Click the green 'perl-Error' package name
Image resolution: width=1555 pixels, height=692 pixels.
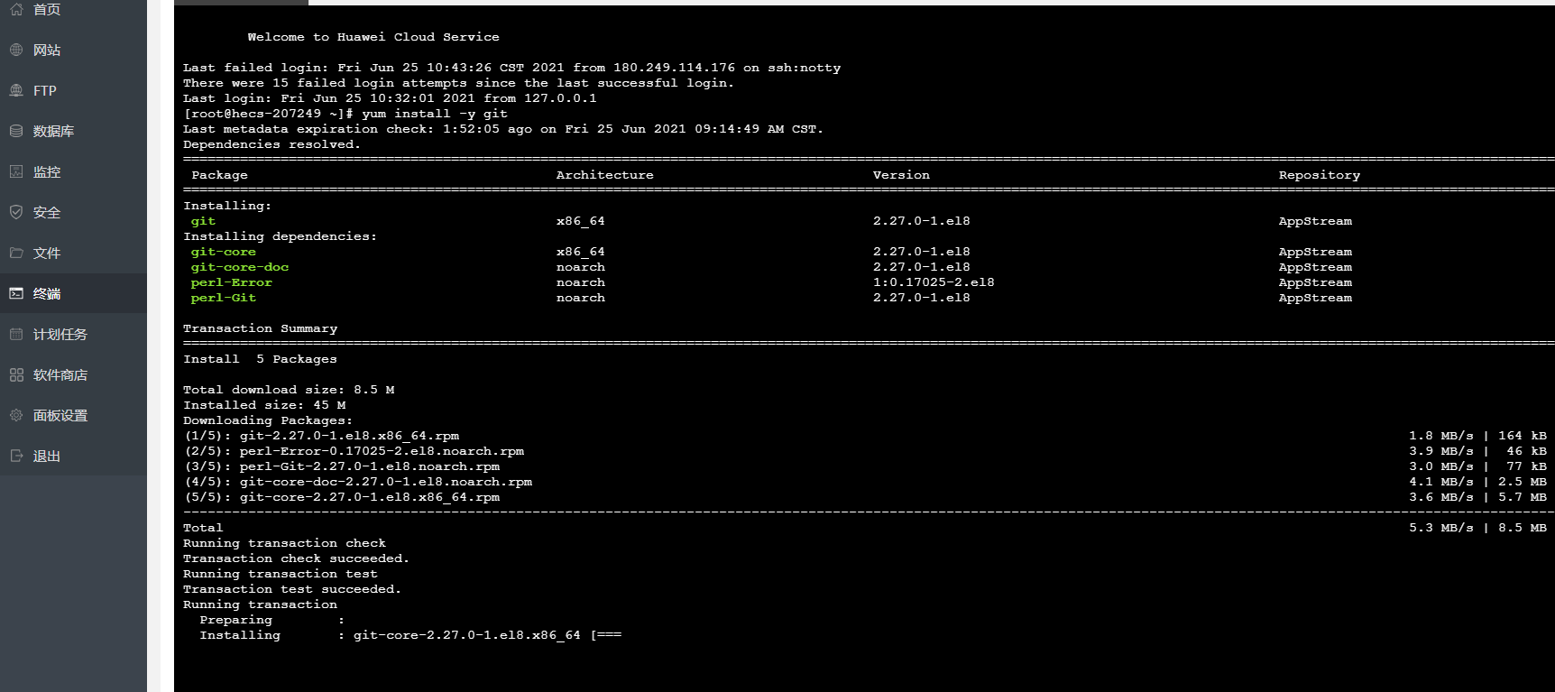(x=231, y=282)
